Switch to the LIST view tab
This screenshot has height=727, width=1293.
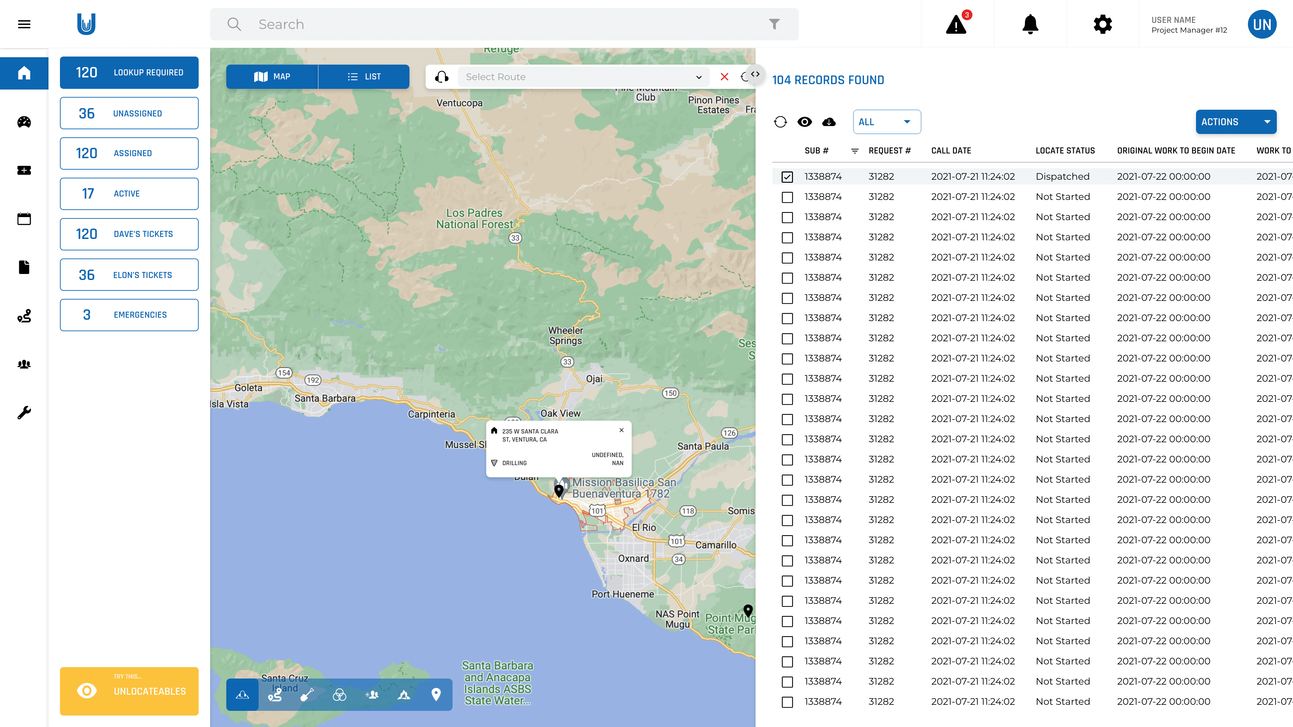coord(364,77)
